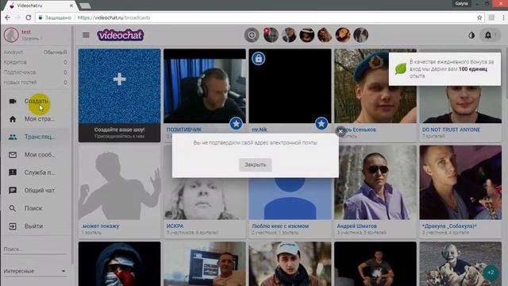
Task: Click the browser address bar URL
Action: click(114, 17)
